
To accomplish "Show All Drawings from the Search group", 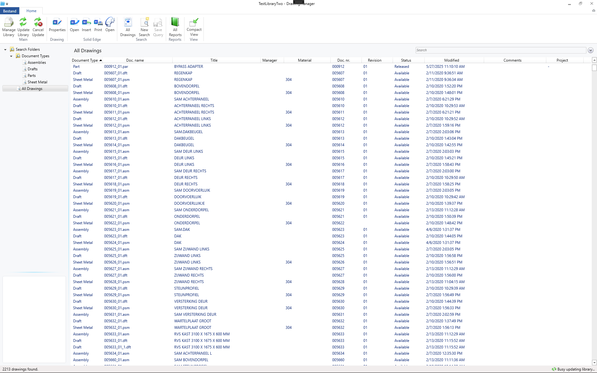I will click(x=128, y=27).
